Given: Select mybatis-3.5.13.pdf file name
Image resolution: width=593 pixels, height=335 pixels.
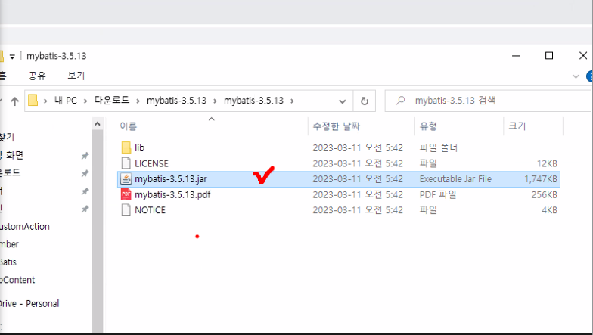Looking at the screenshot, I should click(172, 194).
